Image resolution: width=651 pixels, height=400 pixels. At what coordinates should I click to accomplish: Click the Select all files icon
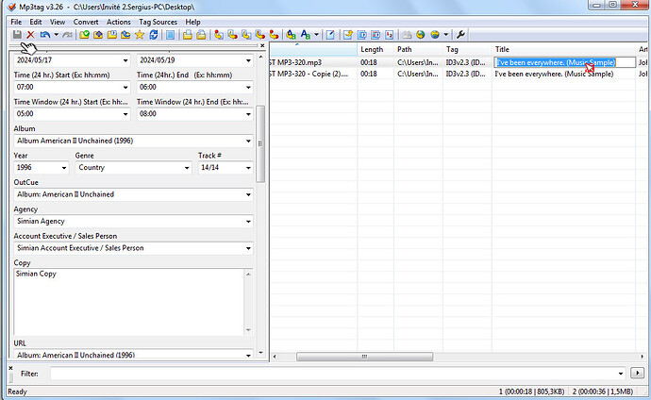click(x=170, y=35)
